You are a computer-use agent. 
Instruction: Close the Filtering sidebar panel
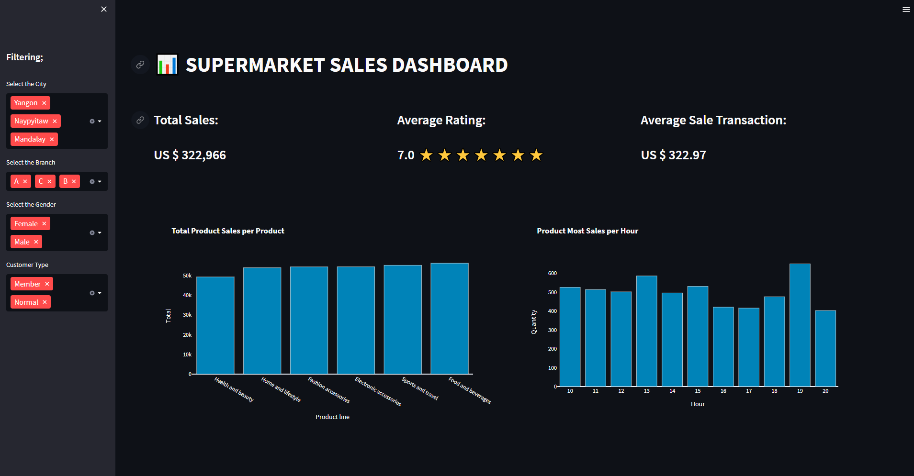103,9
